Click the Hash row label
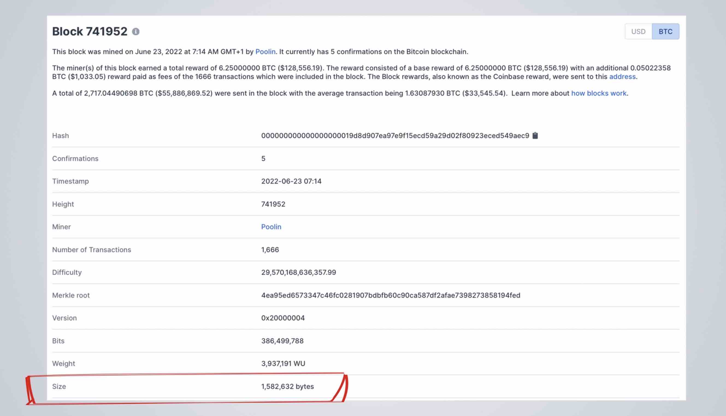 (x=61, y=136)
